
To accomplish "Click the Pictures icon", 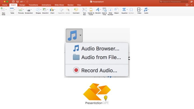I will pyautogui.click(x=20, y=10).
